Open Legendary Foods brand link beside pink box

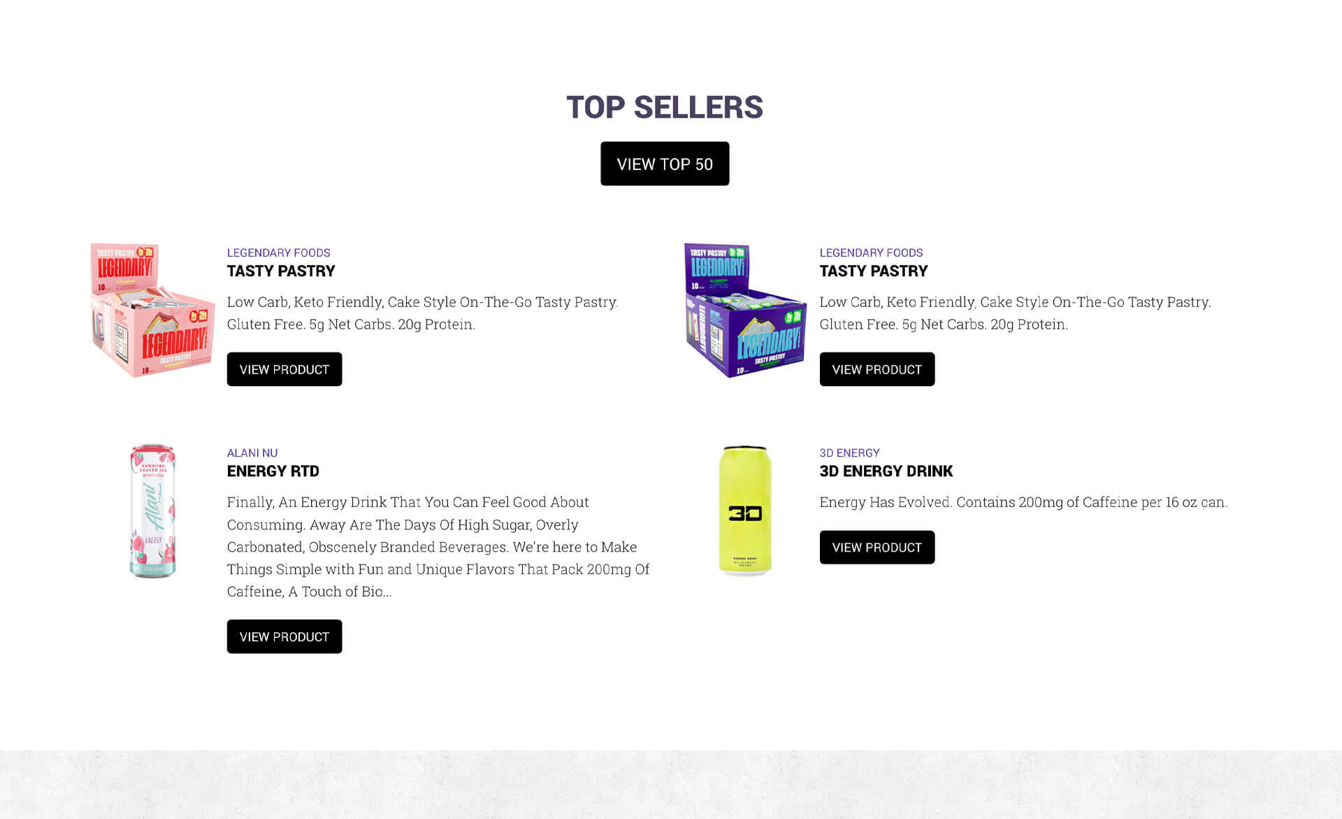pyautogui.click(x=278, y=252)
